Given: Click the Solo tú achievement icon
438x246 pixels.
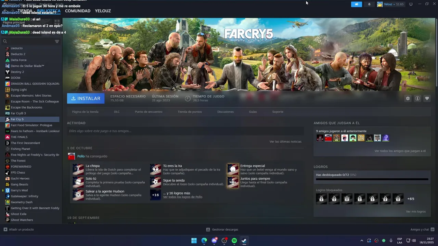Looking at the screenshot, I should click(x=78, y=182).
